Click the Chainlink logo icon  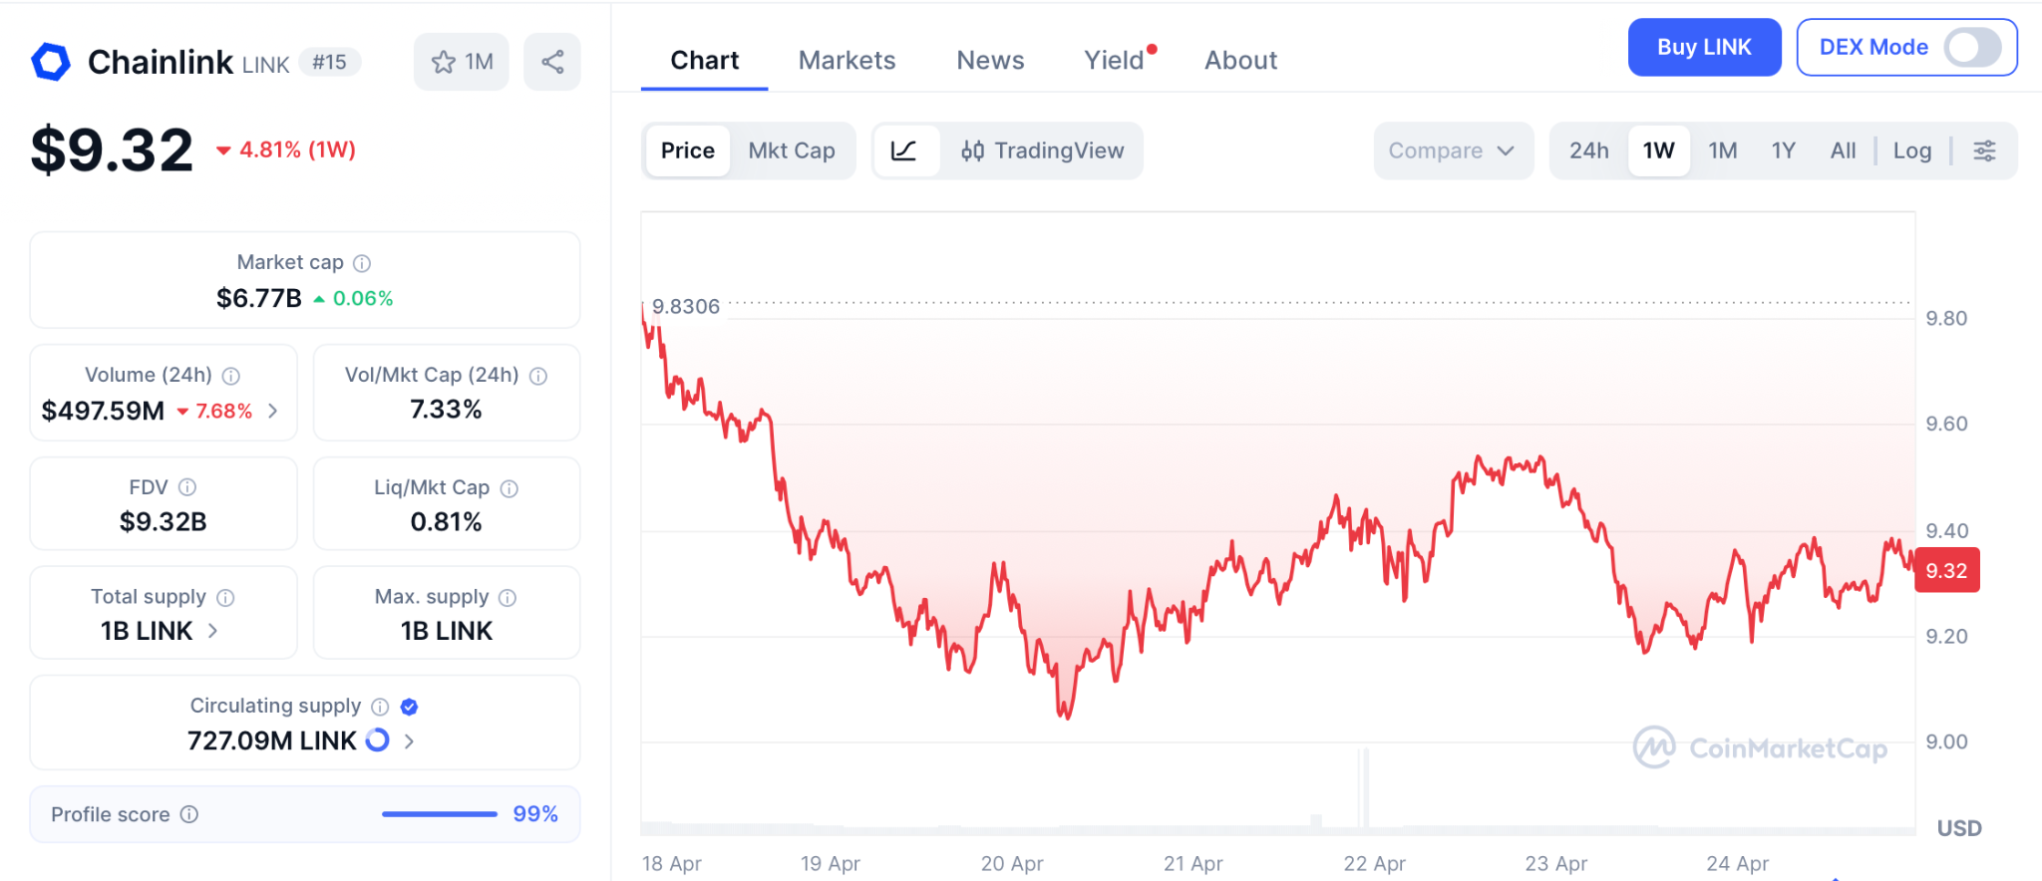tap(51, 62)
